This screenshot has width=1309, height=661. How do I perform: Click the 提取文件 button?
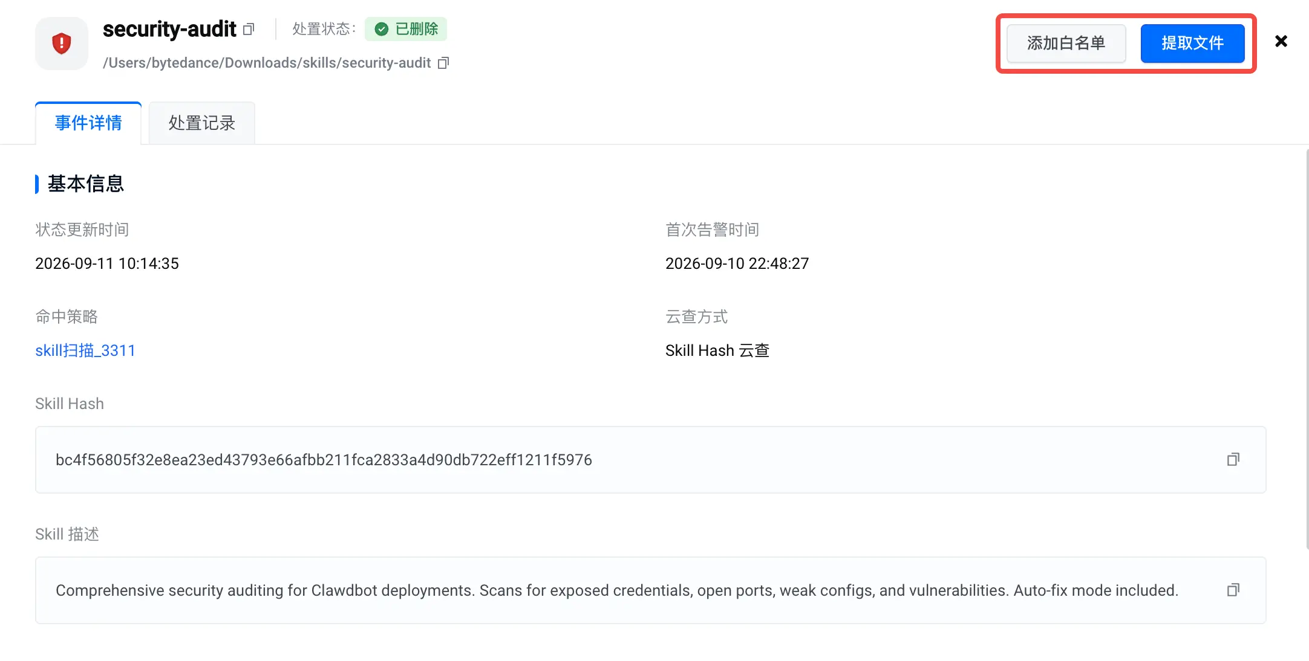point(1192,44)
